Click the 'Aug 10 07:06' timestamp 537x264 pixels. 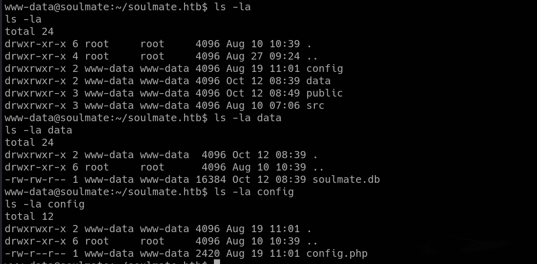point(263,105)
